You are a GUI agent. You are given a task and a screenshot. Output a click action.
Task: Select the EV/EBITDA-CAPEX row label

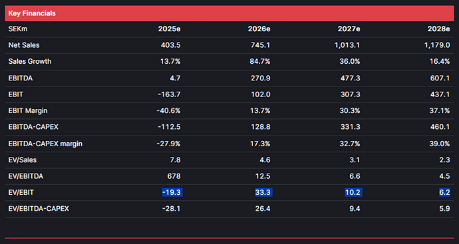click(x=39, y=209)
